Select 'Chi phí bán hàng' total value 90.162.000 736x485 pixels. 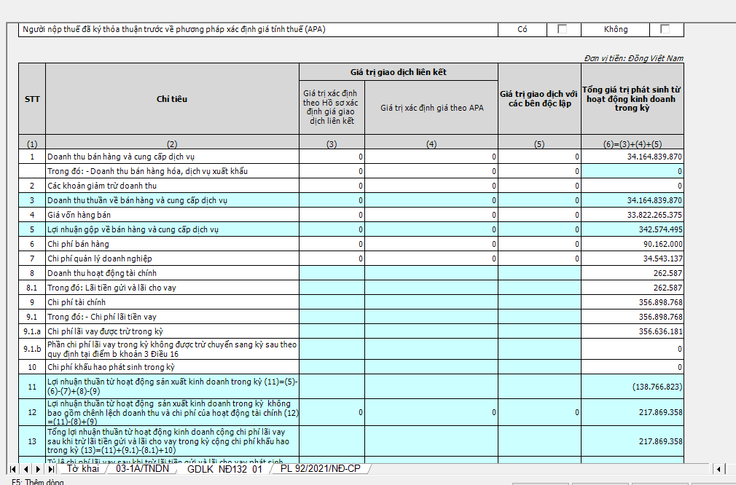pos(632,244)
